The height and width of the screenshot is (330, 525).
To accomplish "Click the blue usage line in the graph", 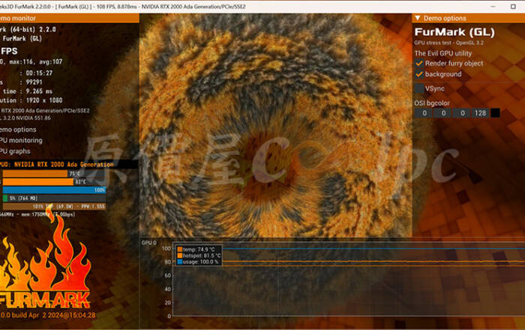I will pos(373,248).
